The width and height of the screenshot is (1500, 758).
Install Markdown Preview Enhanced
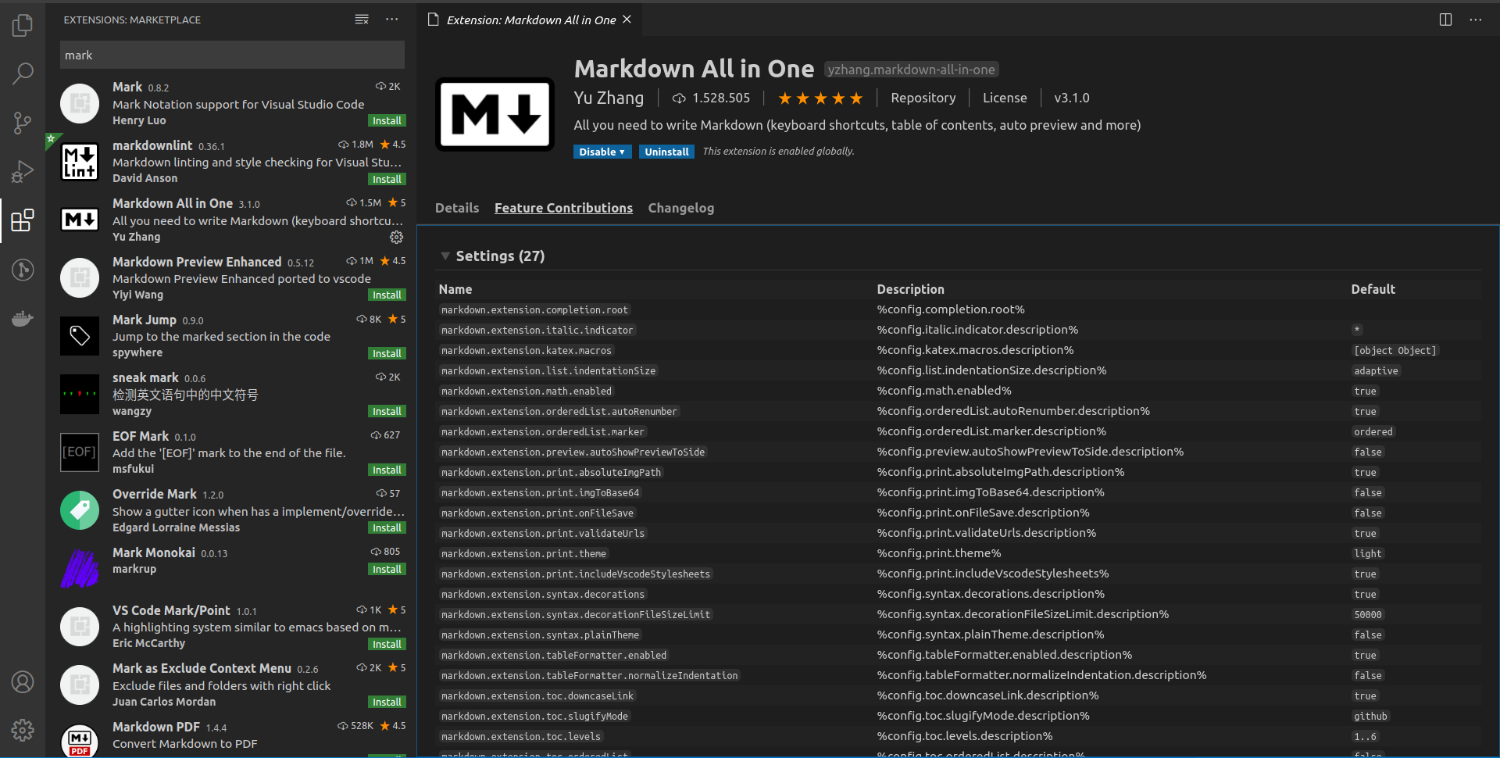[x=387, y=295]
